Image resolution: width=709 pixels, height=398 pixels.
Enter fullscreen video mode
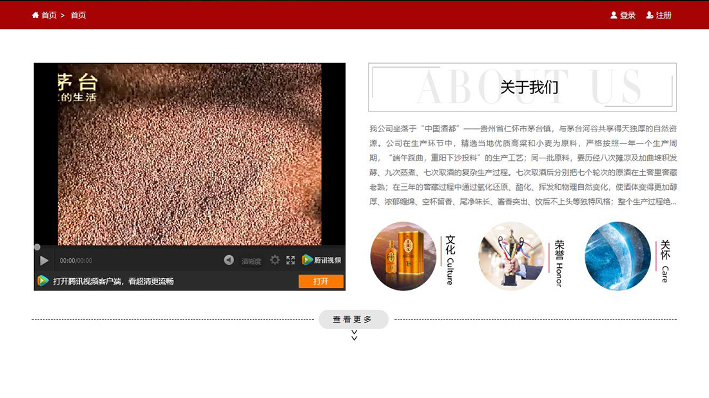point(290,260)
